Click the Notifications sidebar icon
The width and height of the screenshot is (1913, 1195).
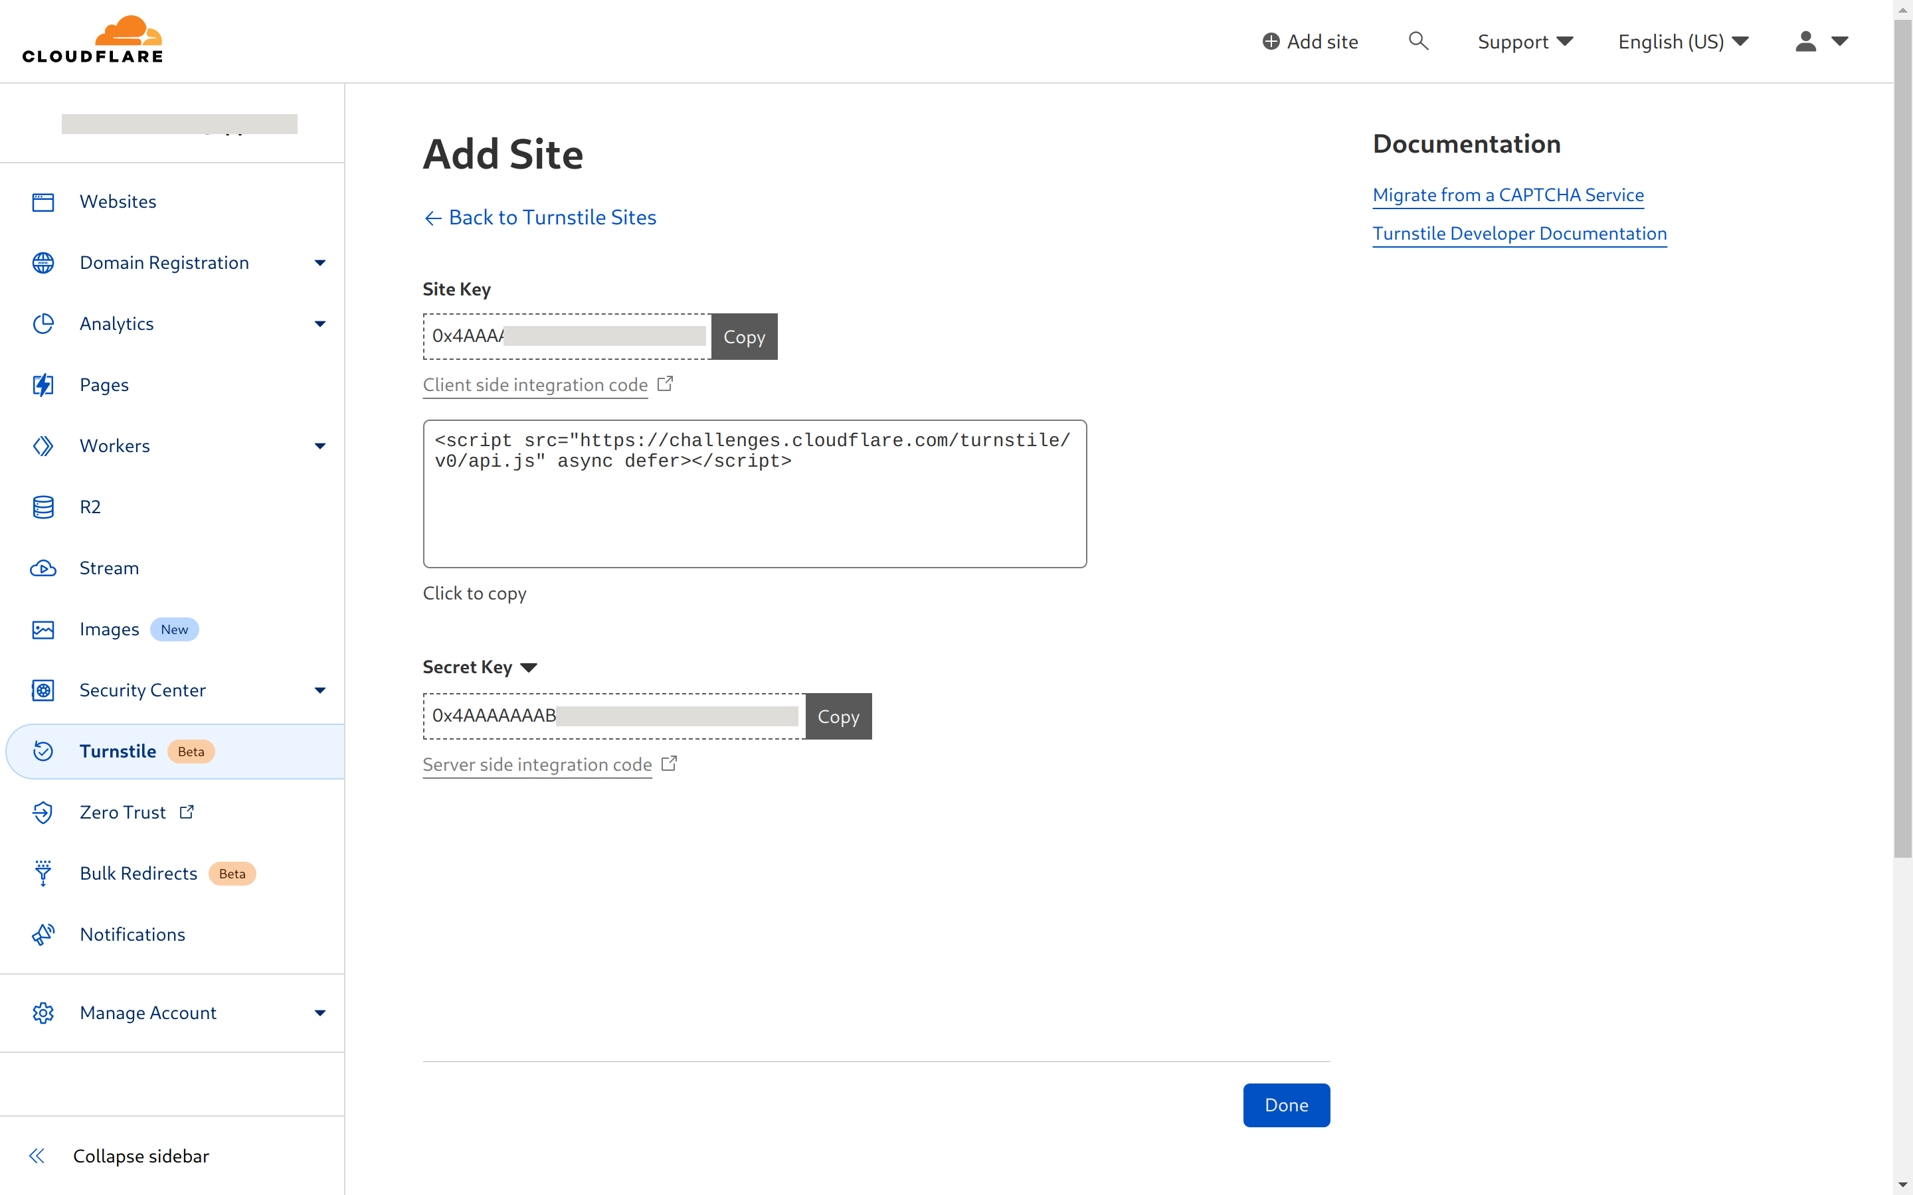coord(44,935)
